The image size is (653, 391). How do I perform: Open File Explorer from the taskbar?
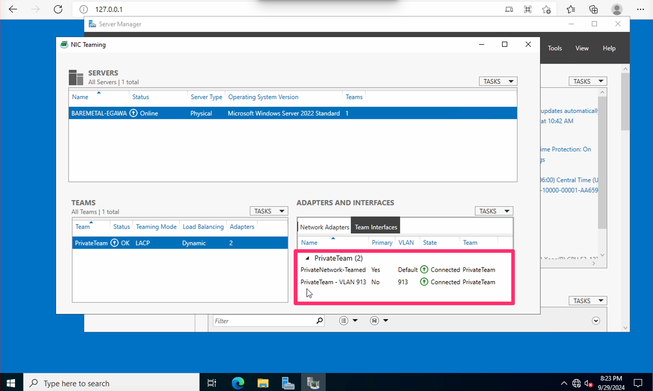263,383
